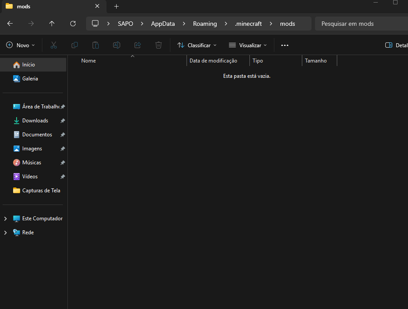408x309 pixels.
Task: Navigate to AppData in the breadcrumb
Action: [x=163, y=24]
